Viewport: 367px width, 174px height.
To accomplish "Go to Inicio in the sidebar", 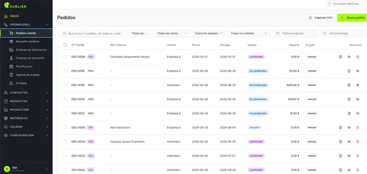I will tap(26, 16).
